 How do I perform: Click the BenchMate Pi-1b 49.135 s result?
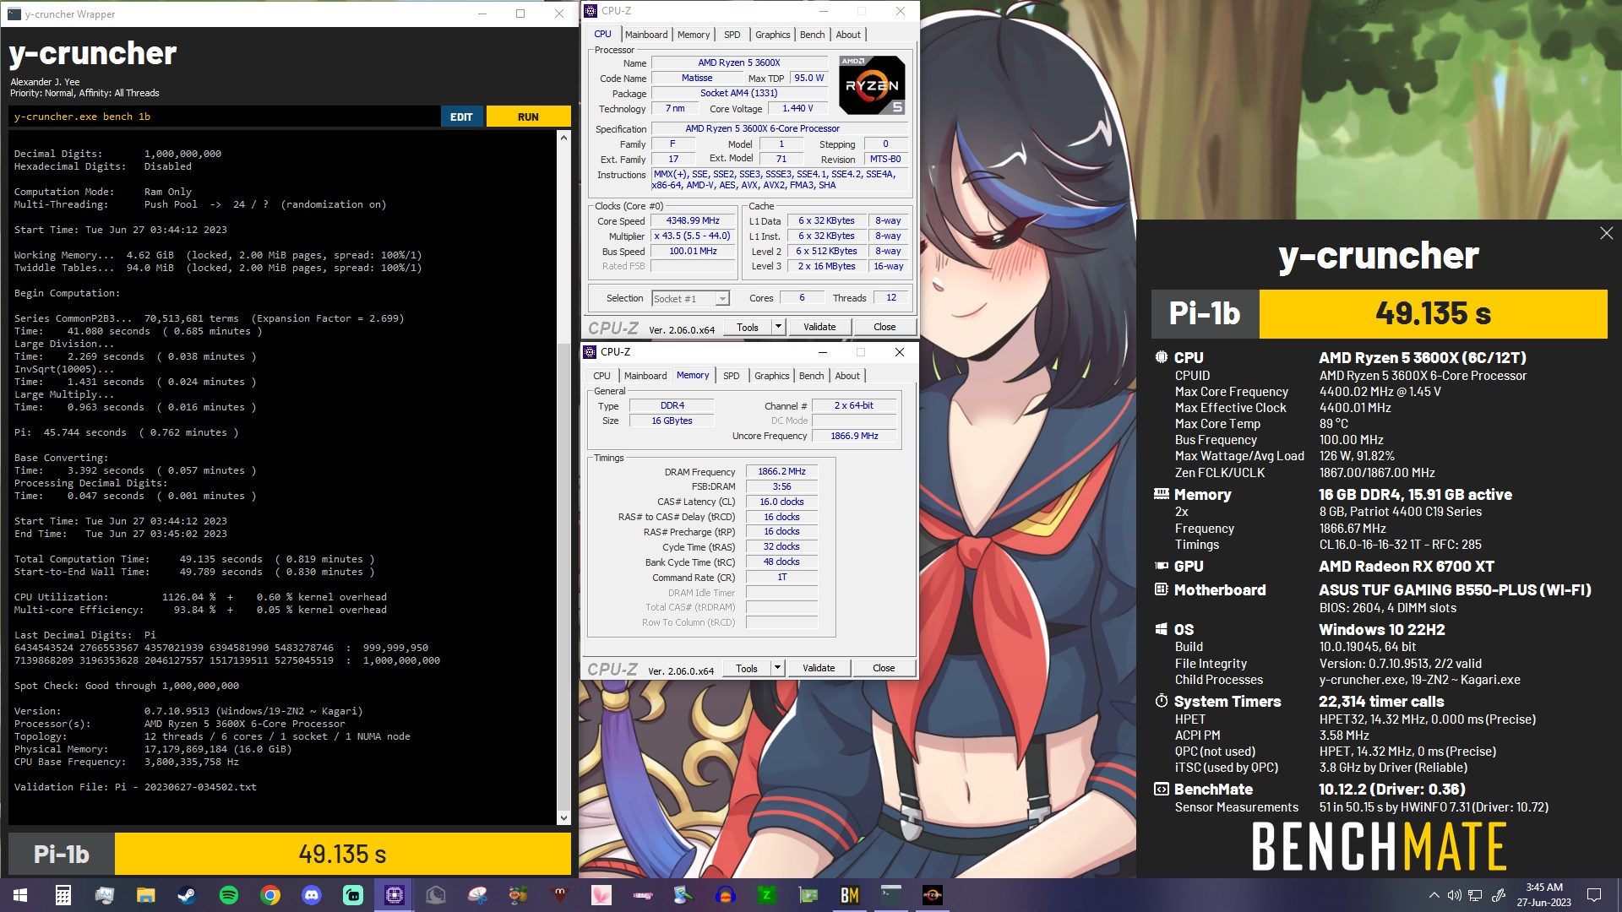[x=1379, y=314]
